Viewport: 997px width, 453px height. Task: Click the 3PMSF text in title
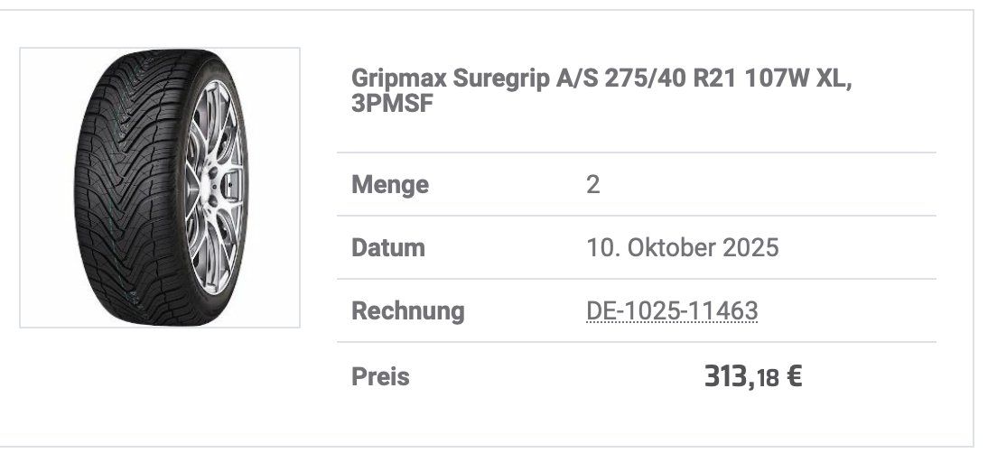tap(393, 104)
